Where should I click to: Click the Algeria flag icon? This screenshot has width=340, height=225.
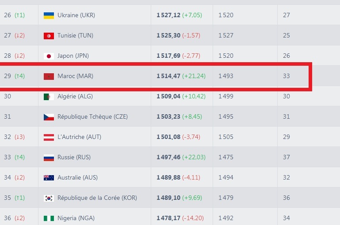49,97
